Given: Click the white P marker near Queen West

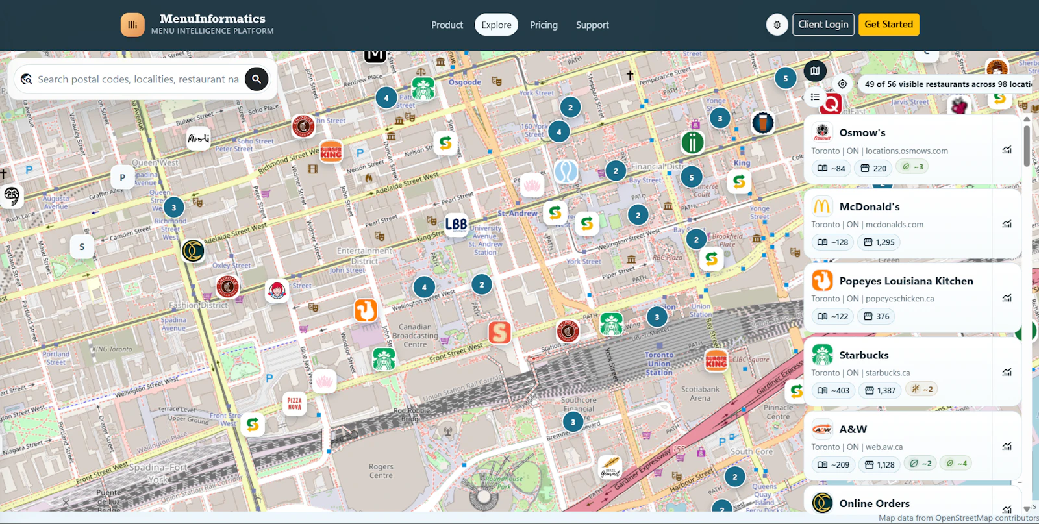Looking at the screenshot, I should 122,177.
